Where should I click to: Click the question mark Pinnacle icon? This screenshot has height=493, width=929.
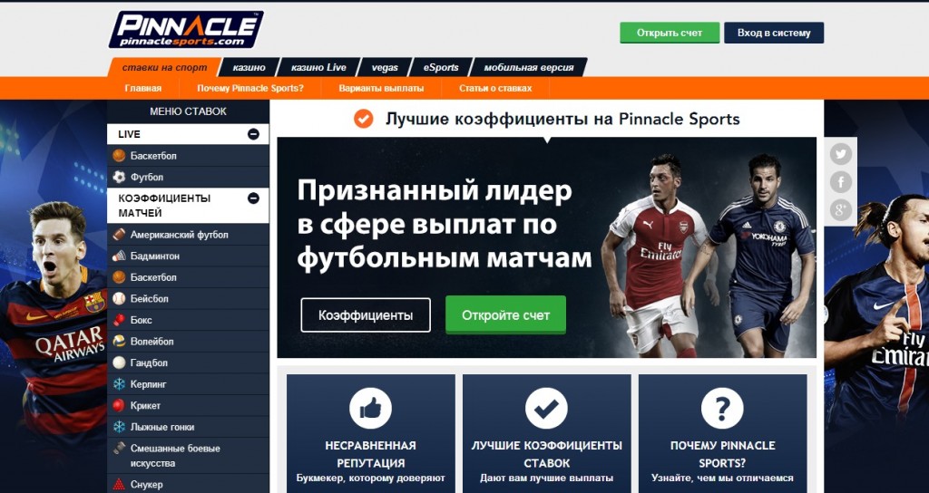click(x=722, y=408)
